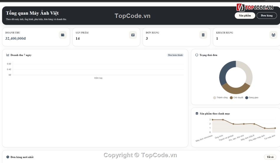Click the receipt icon in Đơn hàng card

click(203, 35)
